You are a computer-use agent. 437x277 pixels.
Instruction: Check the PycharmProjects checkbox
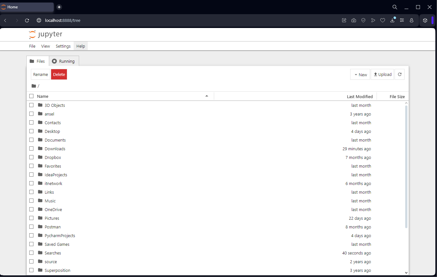[x=32, y=235]
